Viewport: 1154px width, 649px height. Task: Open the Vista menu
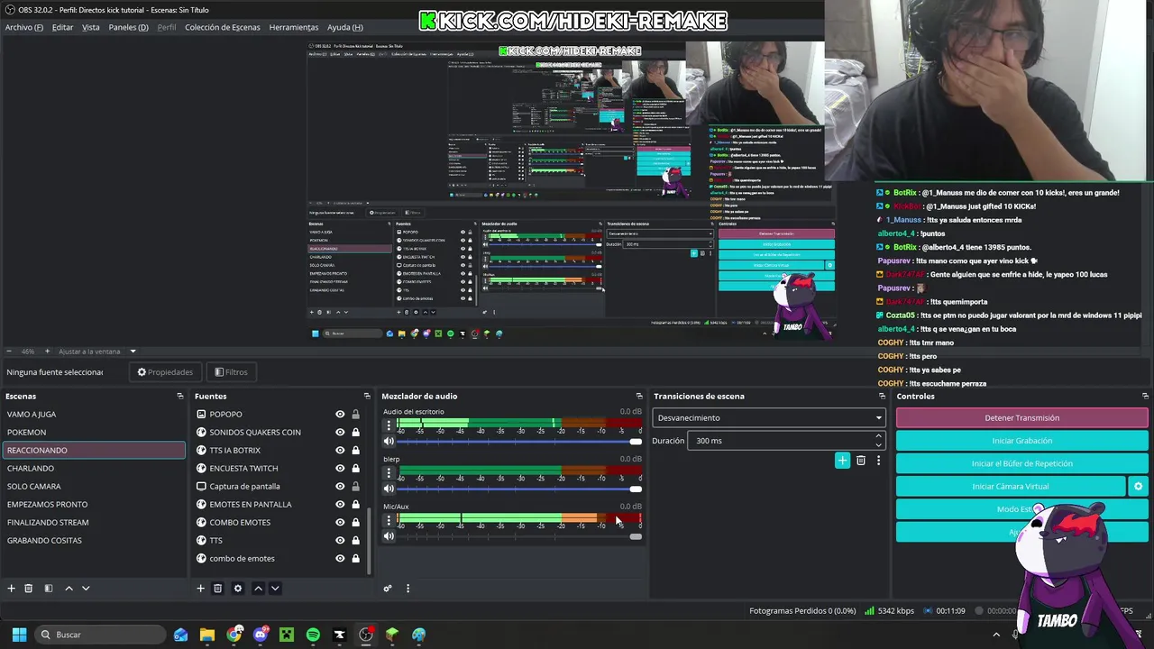click(x=91, y=27)
